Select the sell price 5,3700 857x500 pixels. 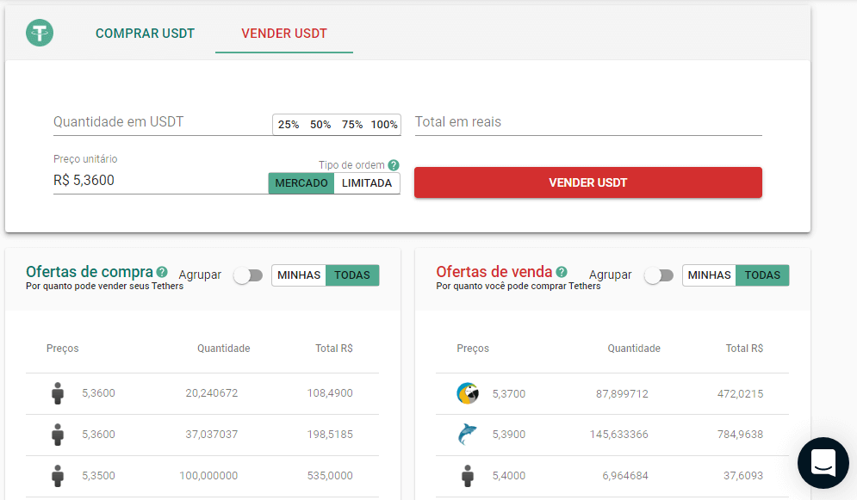tap(509, 393)
